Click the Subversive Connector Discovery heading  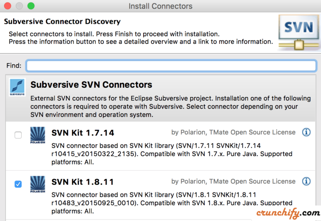[x=62, y=21]
